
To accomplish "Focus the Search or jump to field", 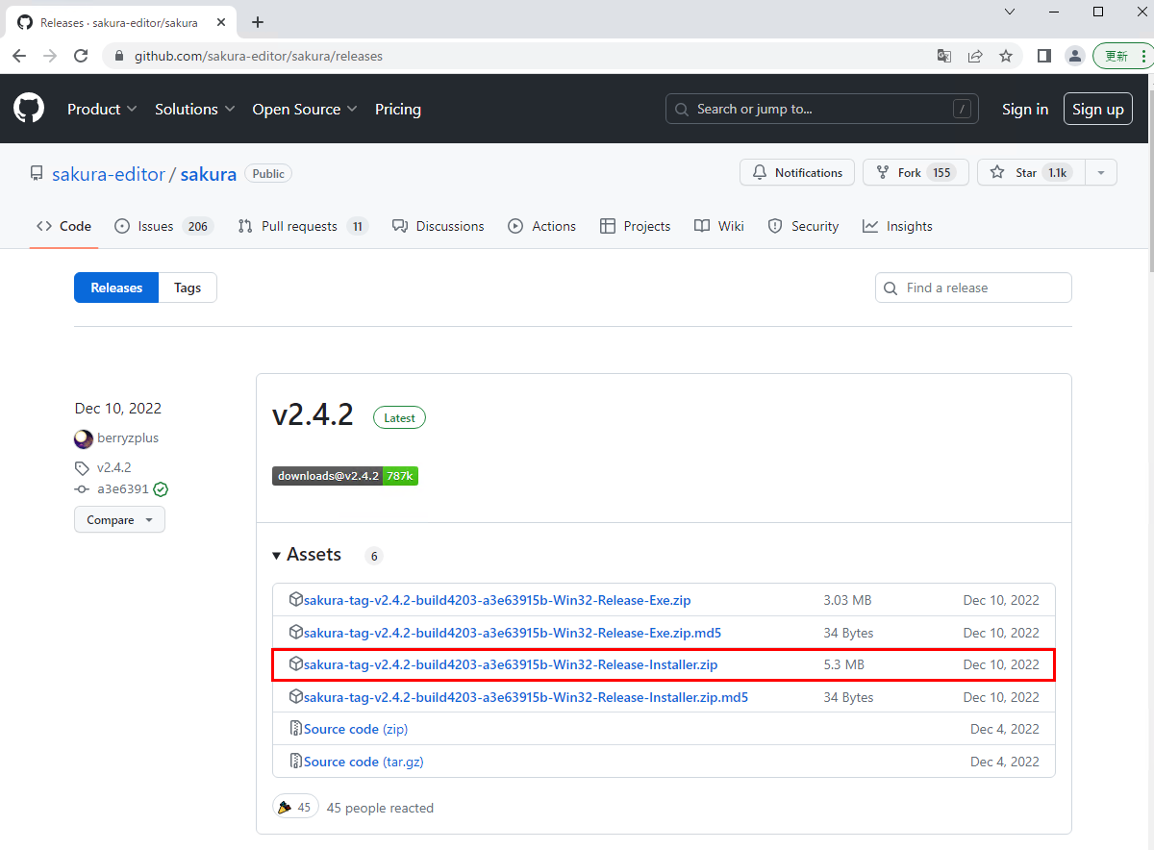I will click(x=822, y=109).
